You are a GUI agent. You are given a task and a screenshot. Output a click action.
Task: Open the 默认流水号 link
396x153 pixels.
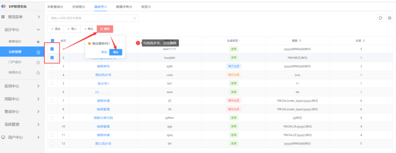pos(103,144)
